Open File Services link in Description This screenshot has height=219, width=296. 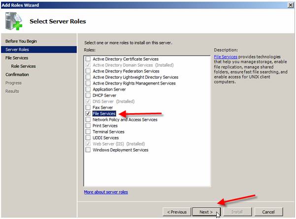(x=226, y=57)
